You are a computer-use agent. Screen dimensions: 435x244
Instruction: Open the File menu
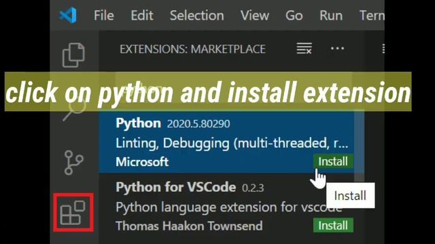[103, 15]
